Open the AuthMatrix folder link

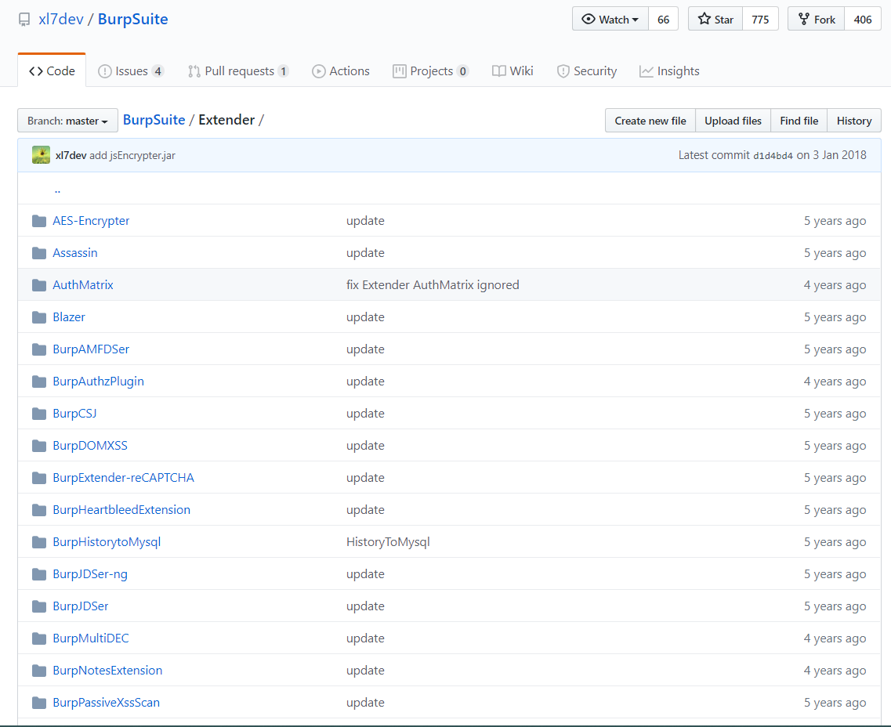(x=83, y=285)
